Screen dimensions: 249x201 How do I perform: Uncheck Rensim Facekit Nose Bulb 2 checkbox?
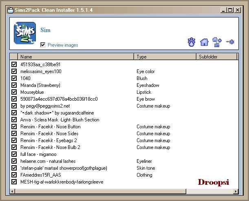[14, 147]
